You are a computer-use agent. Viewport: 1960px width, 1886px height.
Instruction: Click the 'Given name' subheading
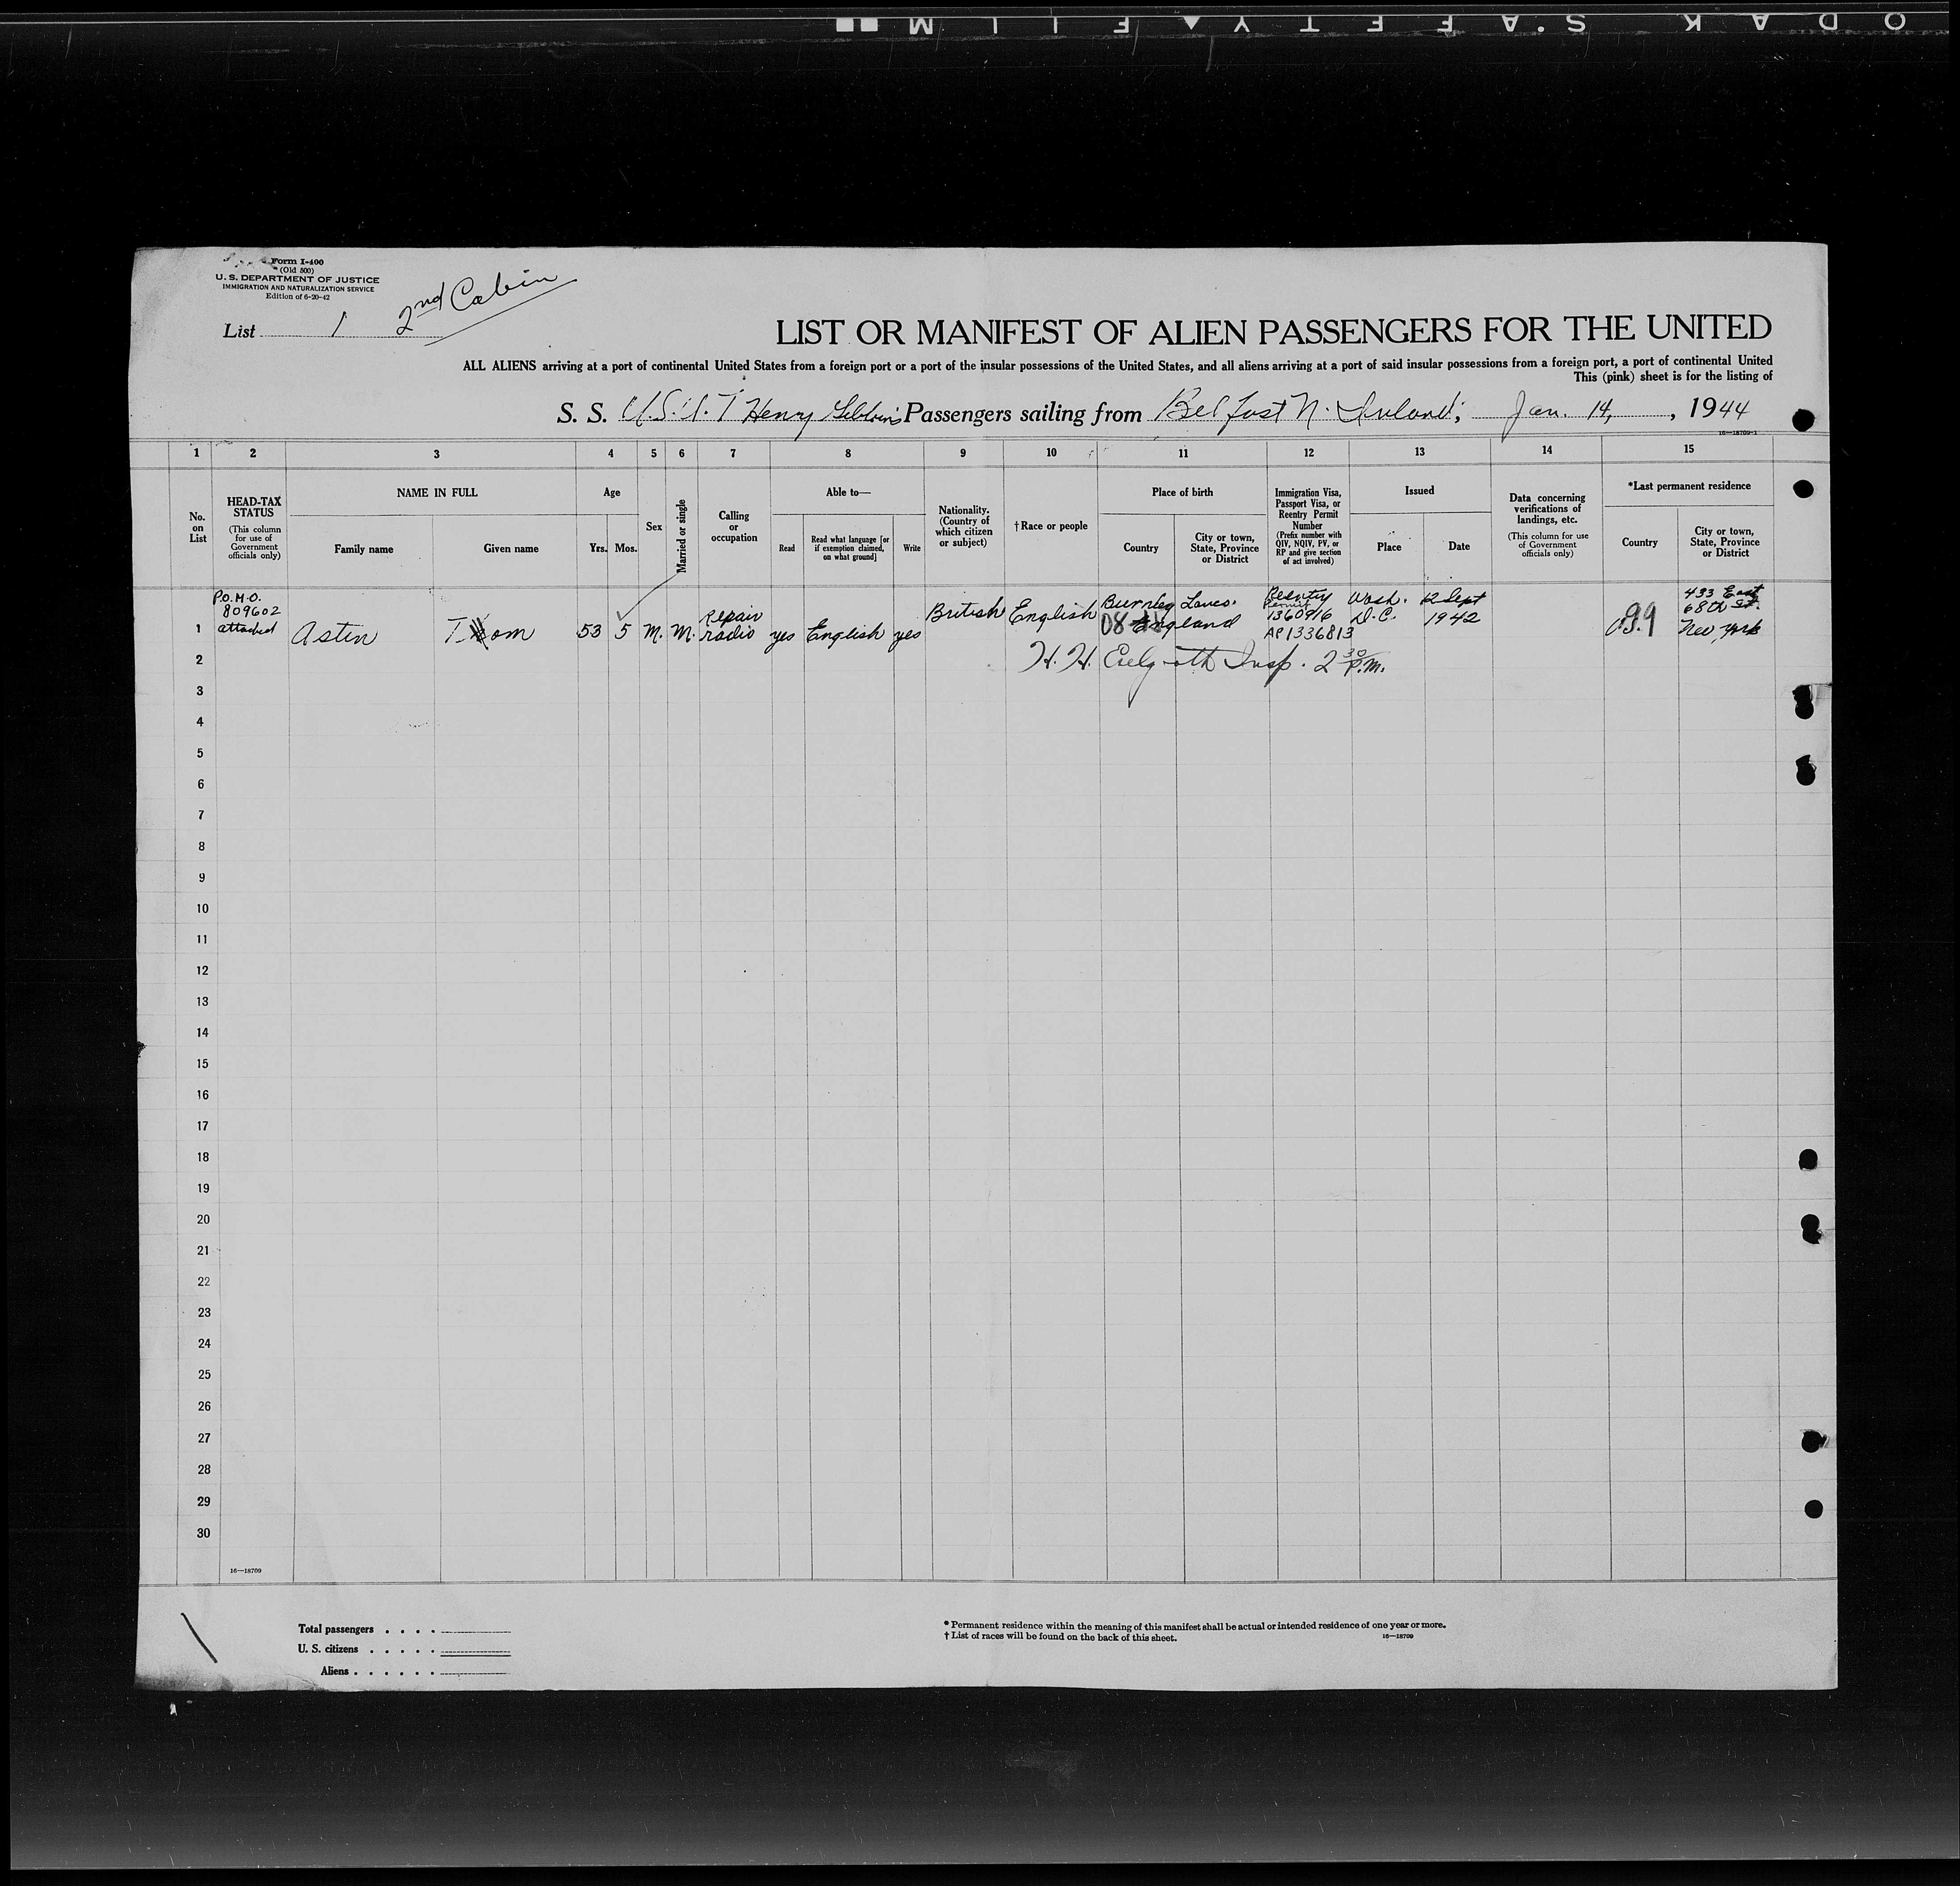[511, 548]
